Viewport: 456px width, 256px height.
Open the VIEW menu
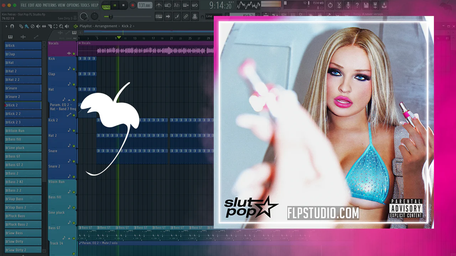[62, 5]
